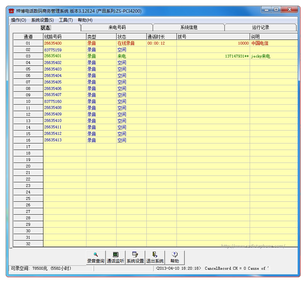
Task: Click line number 26635401
Action: click(53, 56)
